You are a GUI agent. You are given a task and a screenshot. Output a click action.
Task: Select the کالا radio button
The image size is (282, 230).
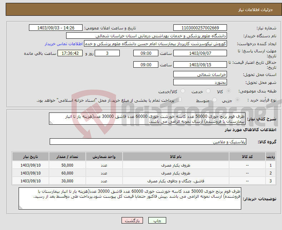click(x=228, y=91)
